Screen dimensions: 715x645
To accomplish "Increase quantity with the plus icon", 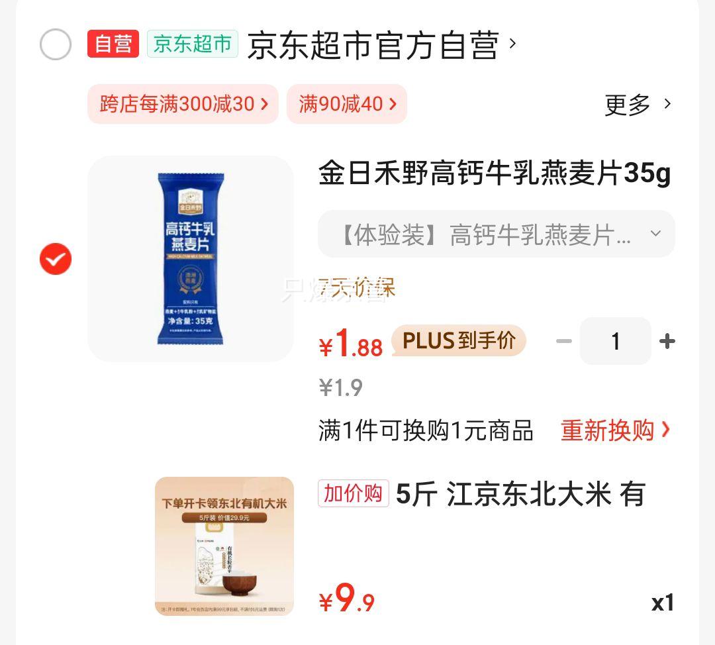I will pyautogui.click(x=667, y=341).
